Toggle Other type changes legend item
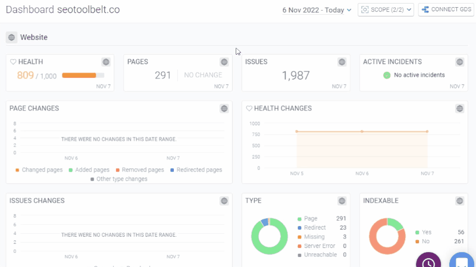The image size is (476, 267). click(x=118, y=179)
